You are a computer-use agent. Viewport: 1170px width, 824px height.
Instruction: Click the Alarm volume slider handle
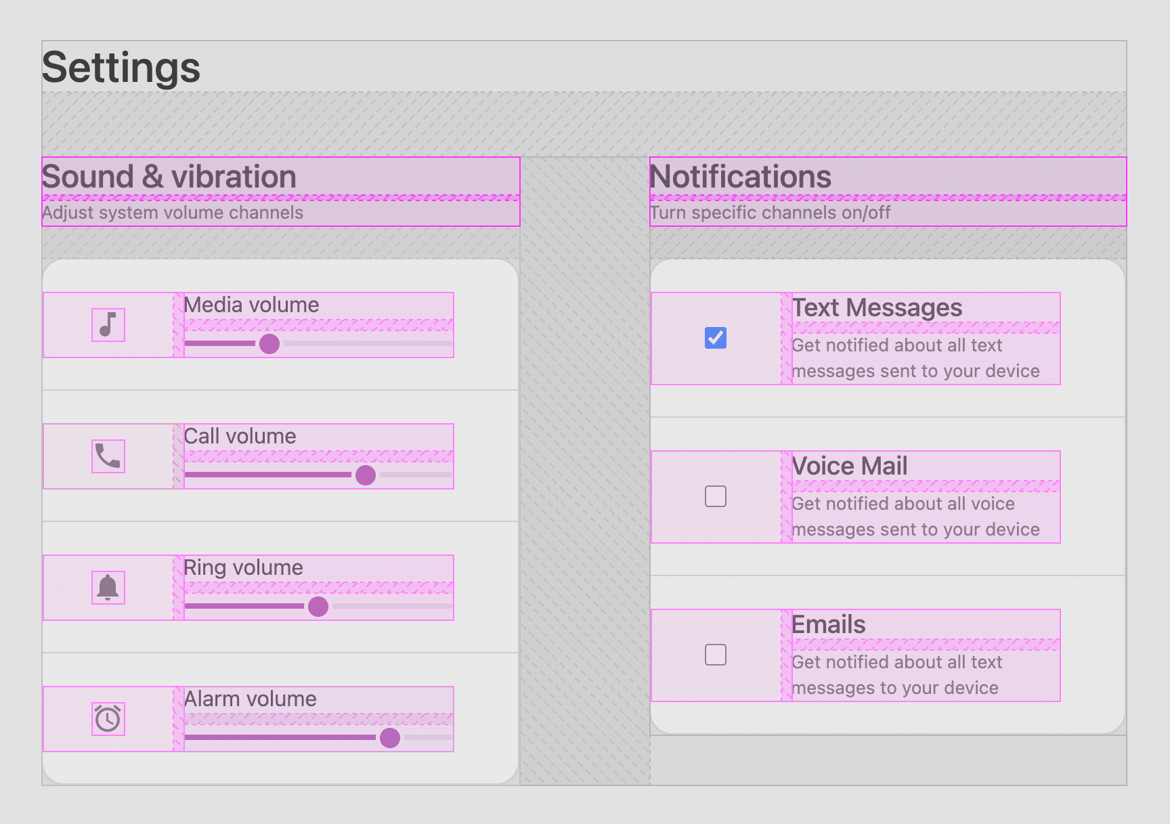[x=391, y=739]
